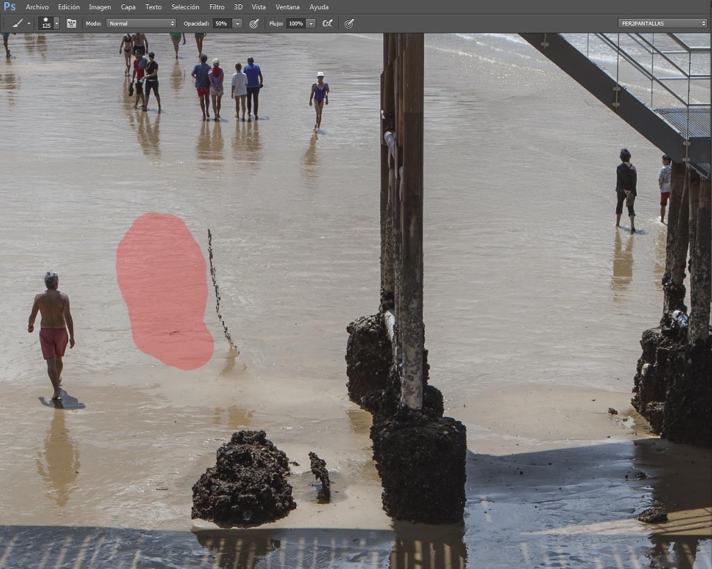Enable the airbrush mode icon
This screenshot has height=569, width=712.
[327, 23]
